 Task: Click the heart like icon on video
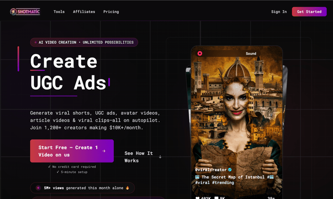click(x=198, y=198)
